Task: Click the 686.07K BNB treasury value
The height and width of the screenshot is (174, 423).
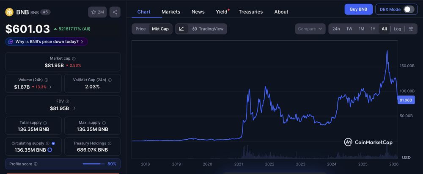Action: 92,150
